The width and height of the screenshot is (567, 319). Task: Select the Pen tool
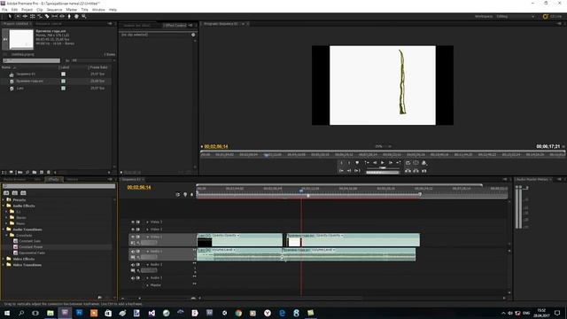pyautogui.click(x=69, y=16)
